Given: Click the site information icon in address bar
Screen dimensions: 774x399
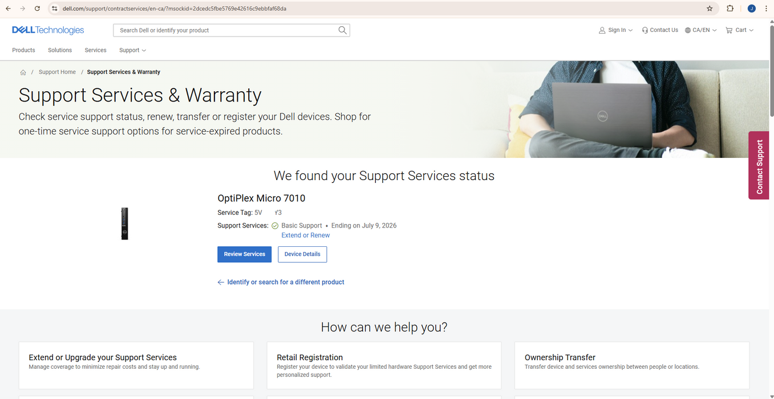Looking at the screenshot, I should (x=55, y=9).
